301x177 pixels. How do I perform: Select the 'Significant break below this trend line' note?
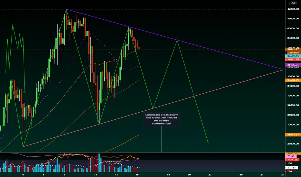[x=161, y=119]
